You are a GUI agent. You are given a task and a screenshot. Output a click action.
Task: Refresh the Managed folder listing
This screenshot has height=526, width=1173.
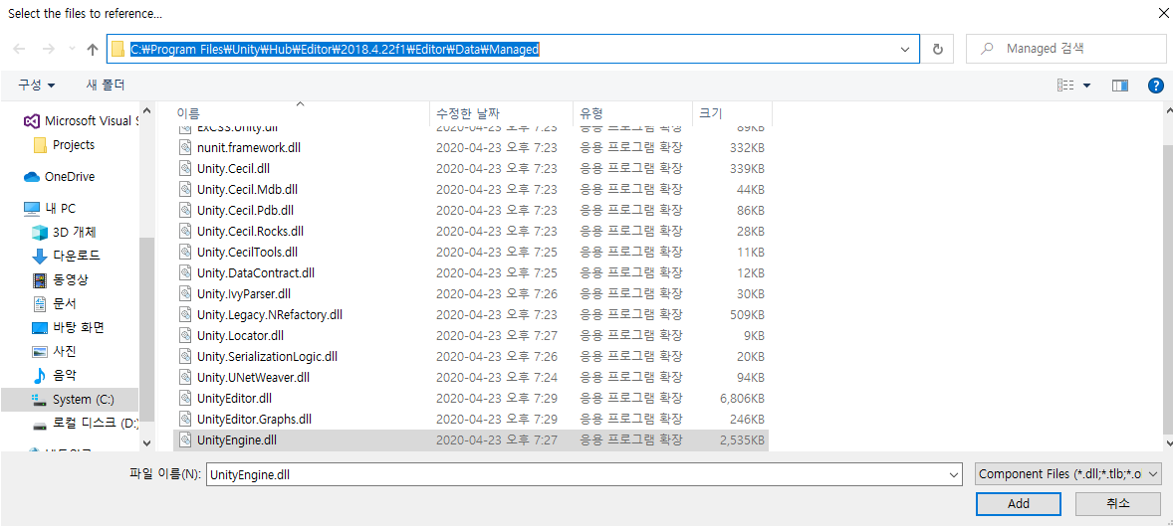(x=937, y=50)
